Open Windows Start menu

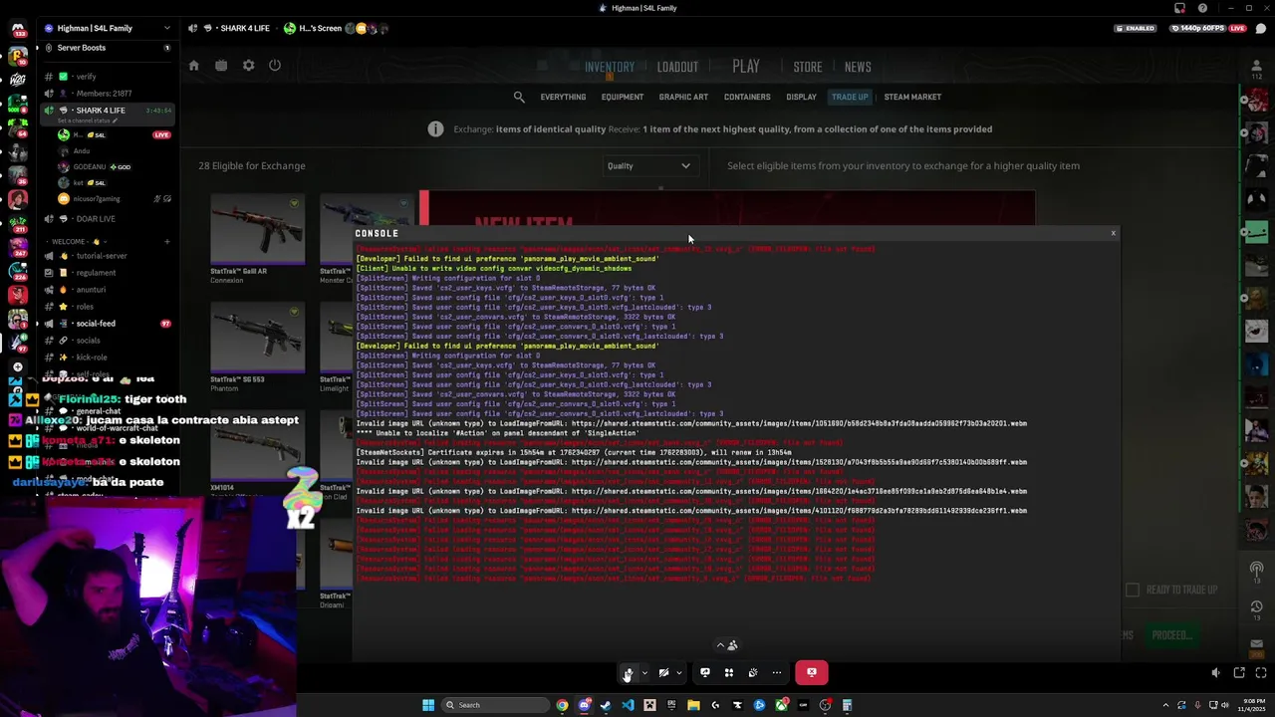point(428,705)
